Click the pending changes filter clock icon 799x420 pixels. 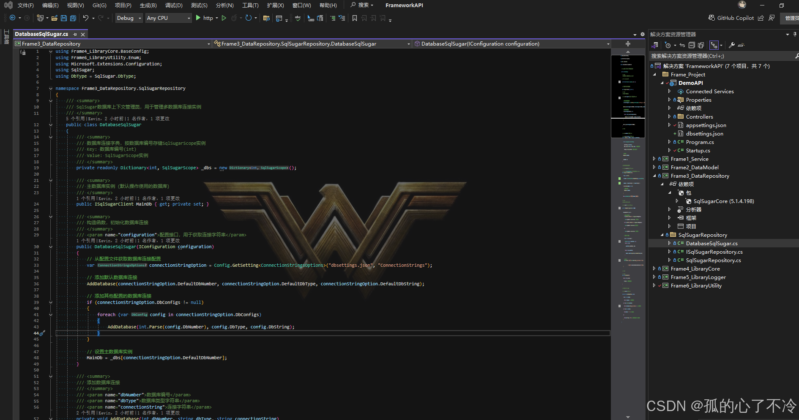coord(668,45)
